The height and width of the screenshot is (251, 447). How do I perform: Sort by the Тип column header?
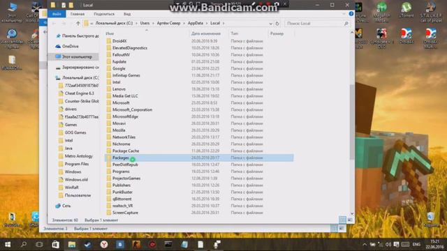click(x=235, y=33)
